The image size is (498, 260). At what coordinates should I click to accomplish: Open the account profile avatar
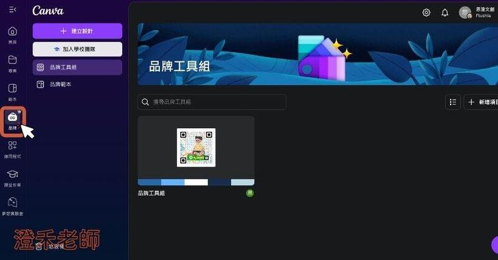pyautogui.click(x=465, y=12)
